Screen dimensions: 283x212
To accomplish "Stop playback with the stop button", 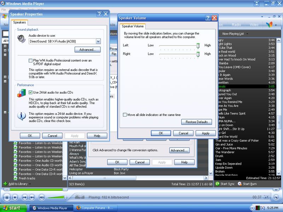I will (x=15, y=198).
